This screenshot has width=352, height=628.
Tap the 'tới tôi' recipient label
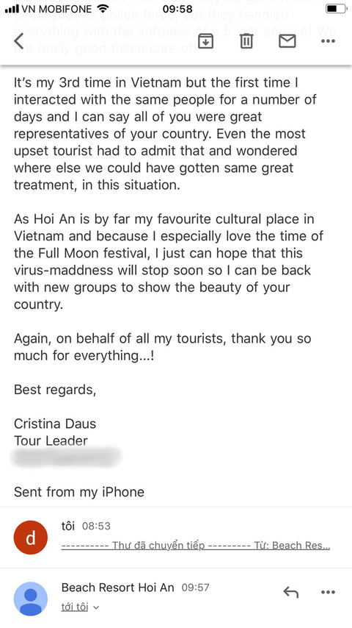pyautogui.click(x=75, y=607)
